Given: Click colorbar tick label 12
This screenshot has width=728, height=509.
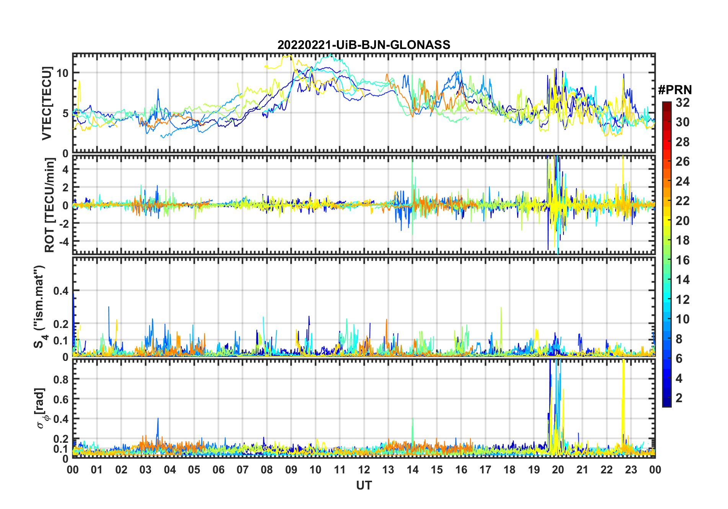Looking at the screenshot, I should 682,300.
